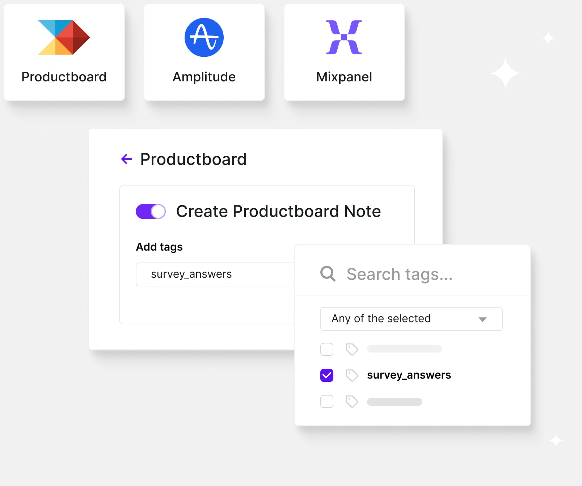Uncheck the survey_answers tag checkbox
582x486 pixels.
327,375
